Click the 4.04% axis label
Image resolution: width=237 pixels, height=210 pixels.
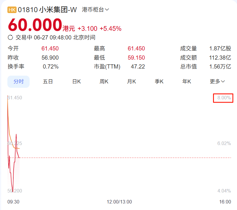tap(224, 191)
